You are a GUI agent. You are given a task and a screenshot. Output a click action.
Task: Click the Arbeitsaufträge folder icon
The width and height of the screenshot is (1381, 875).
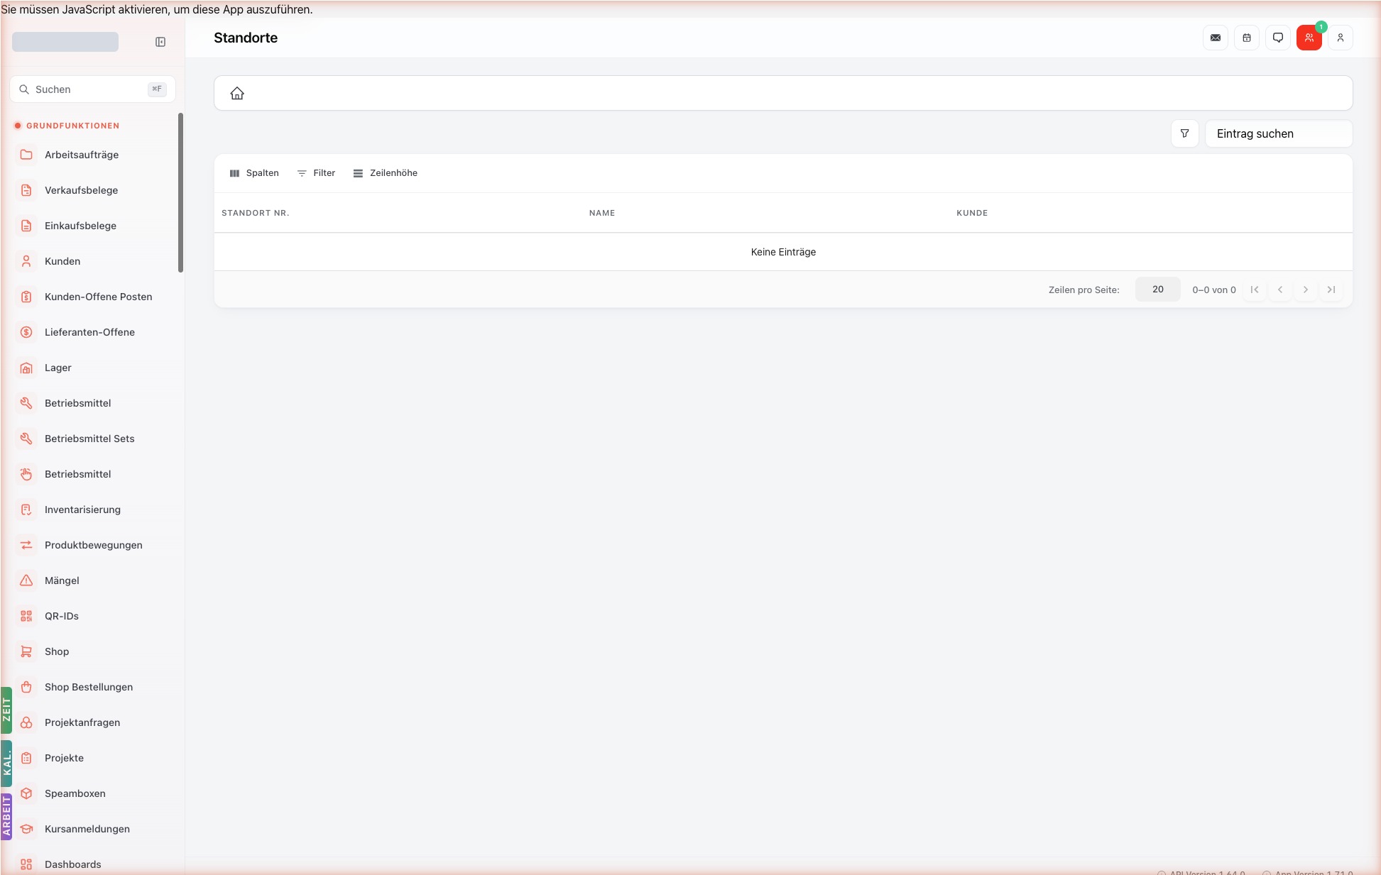[26, 155]
